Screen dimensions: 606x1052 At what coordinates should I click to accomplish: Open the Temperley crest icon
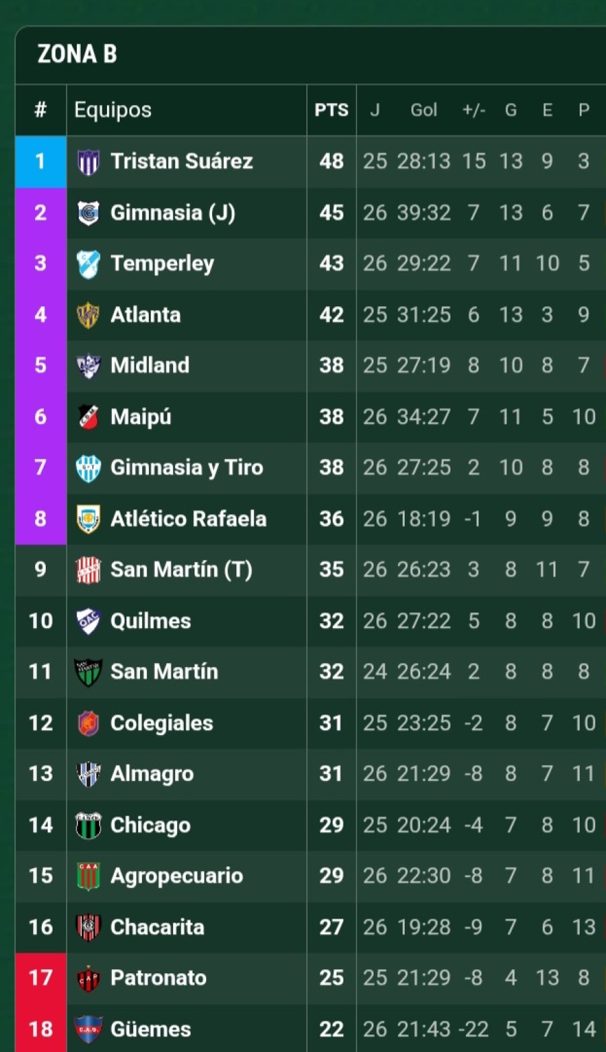[x=88, y=264]
